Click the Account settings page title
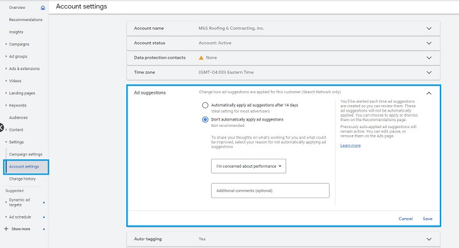The width and height of the screenshot is (459, 248). coord(82,6)
